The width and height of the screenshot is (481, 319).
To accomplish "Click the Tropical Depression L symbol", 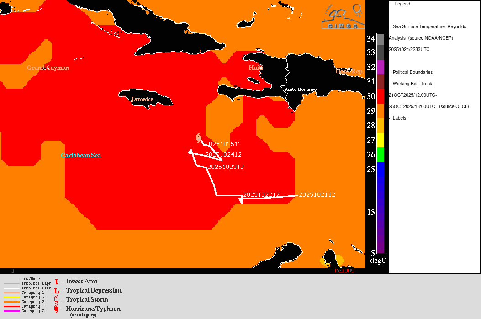I will pyautogui.click(x=56, y=291).
